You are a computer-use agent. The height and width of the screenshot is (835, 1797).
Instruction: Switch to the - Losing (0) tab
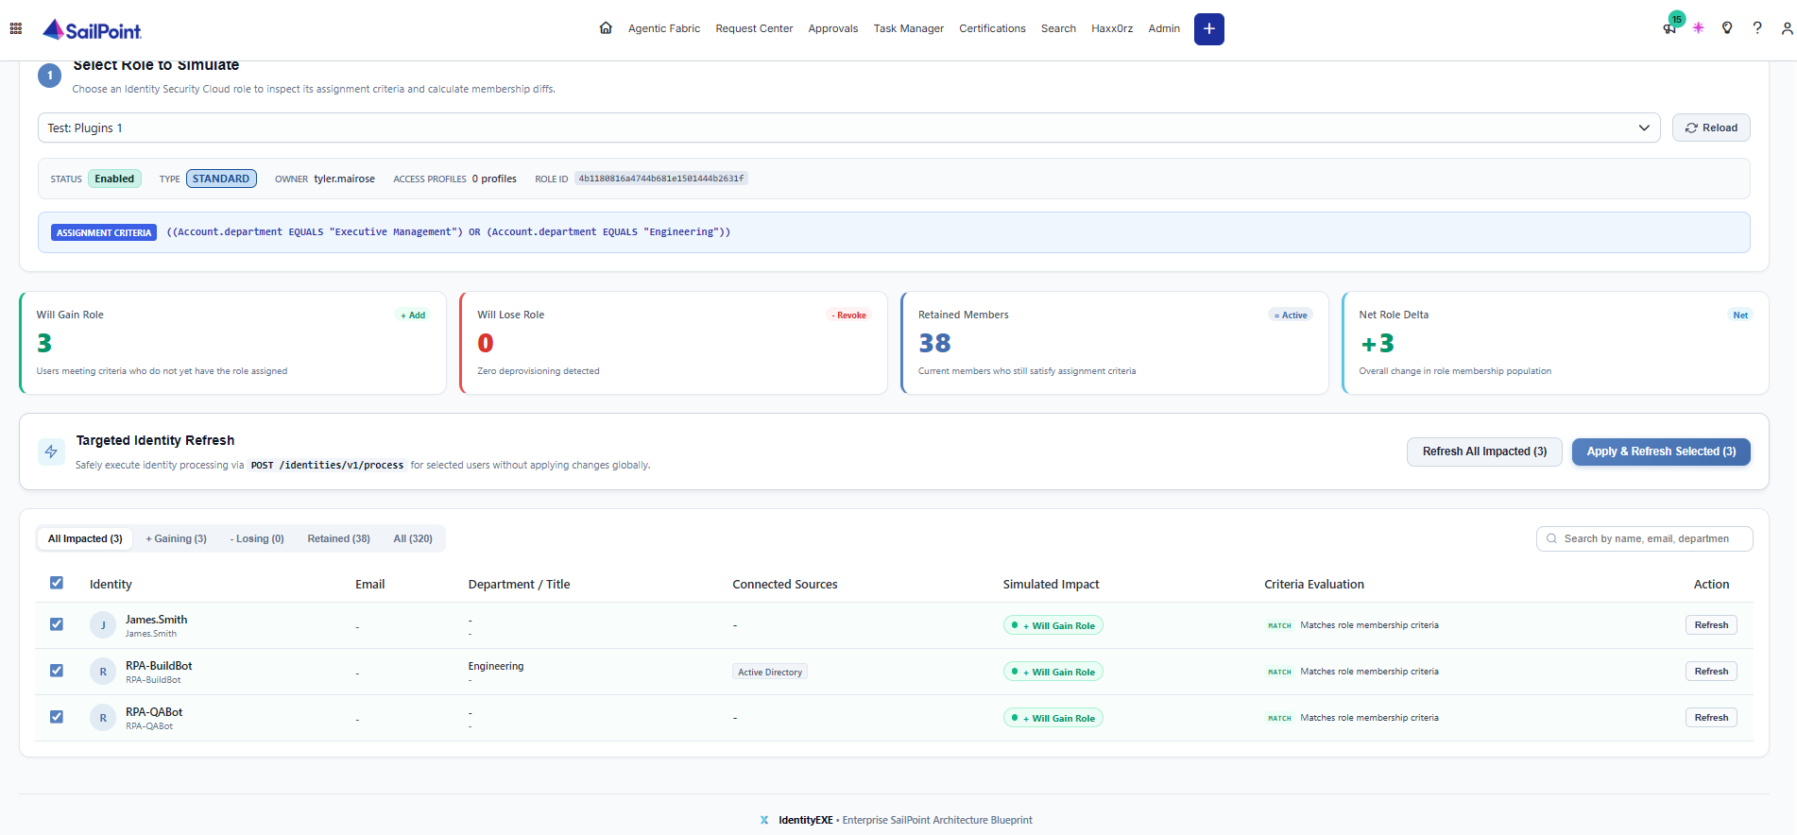point(257,538)
